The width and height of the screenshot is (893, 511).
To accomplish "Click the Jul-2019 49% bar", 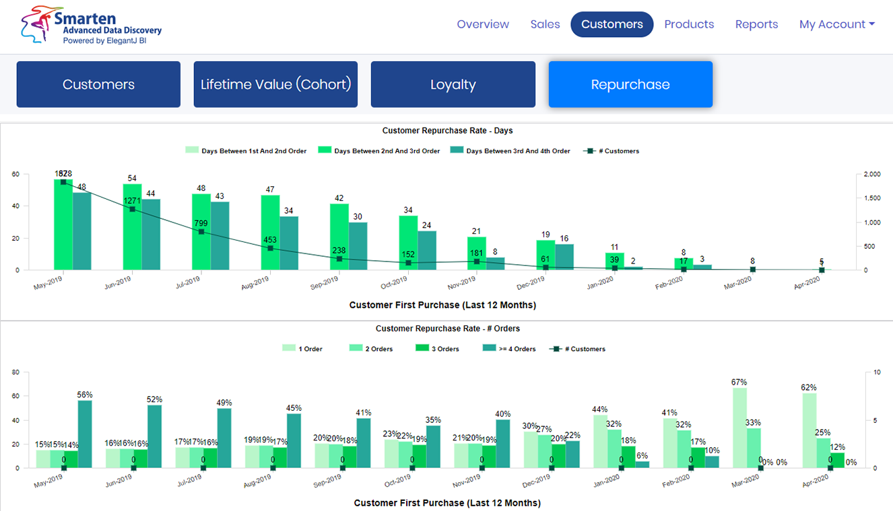I will pos(224,438).
